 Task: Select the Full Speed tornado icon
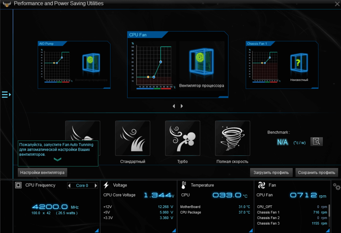(x=232, y=138)
